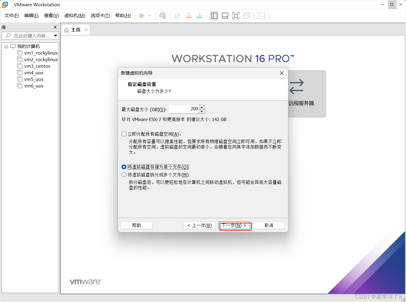The width and height of the screenshot is (406, 302).
Task: Select 将虚拟磁盘拆分成多个文件 radio button
Action: 124,175
